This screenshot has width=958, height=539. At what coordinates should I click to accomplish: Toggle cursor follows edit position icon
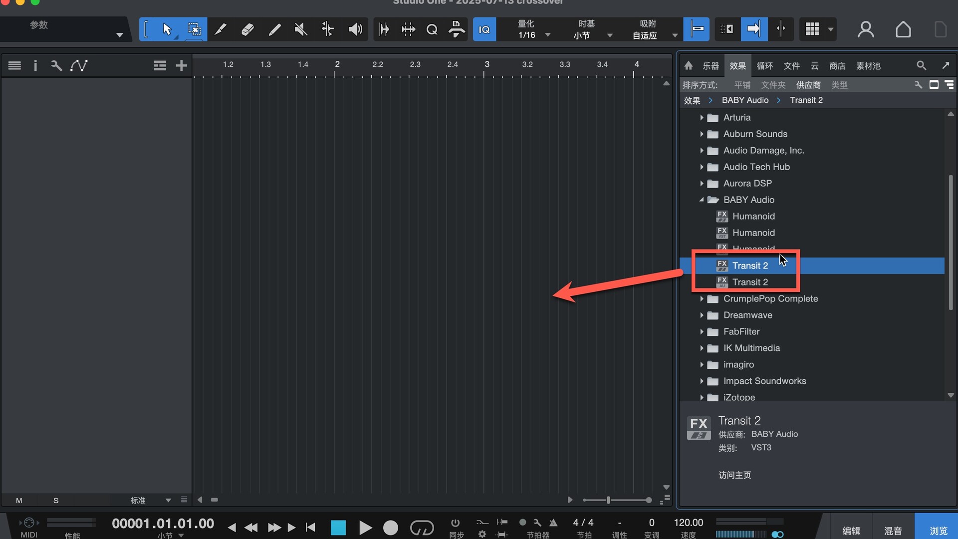pyautogui.click(x=781, y=29)
